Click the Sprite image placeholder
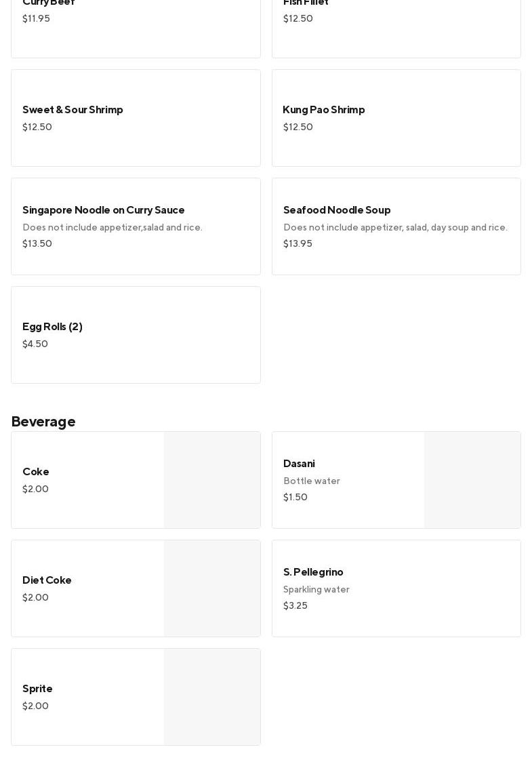Screen dimensions: 532x762 [x=212, y=697]
